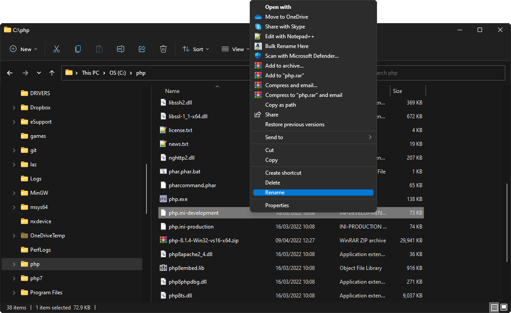Image resolution: width=511 pixels, height=313 pixels.
Task: Click the php breadcrumb in the address bar
Action: pos(141,73)
